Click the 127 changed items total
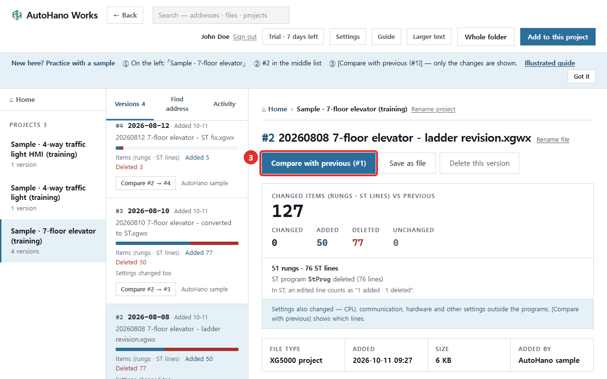The image size is (607, 379). pyautogui.click(x=287, y=211)
